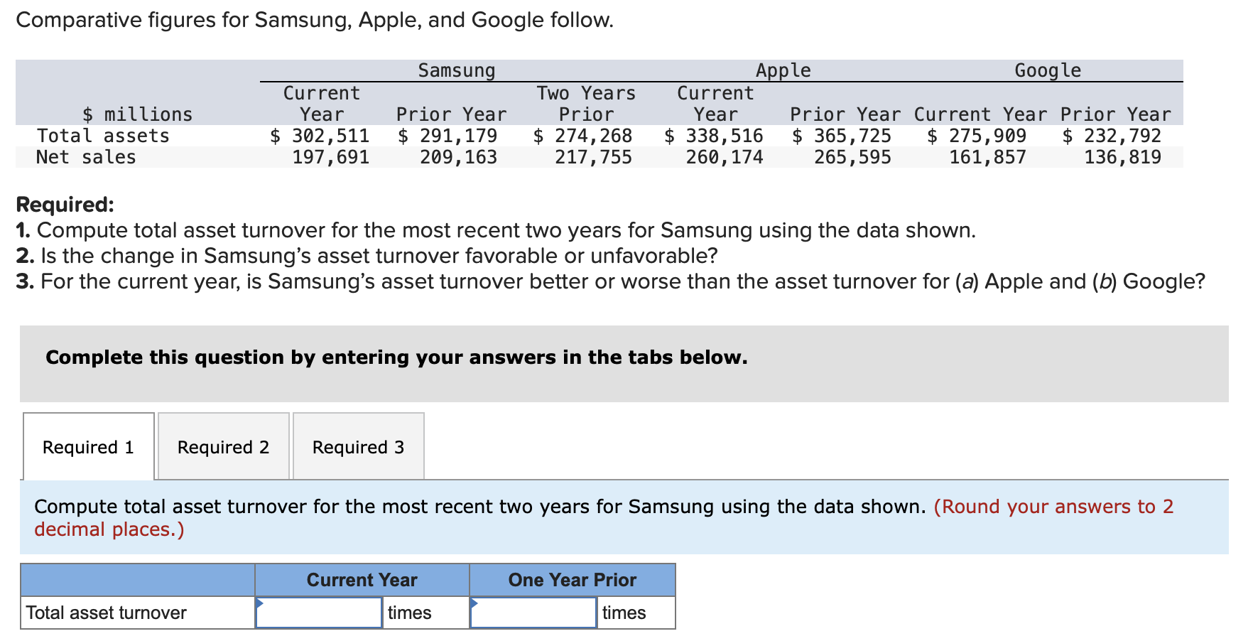Select Apple current year total assets $338,516
1253x641 pixels.
point(715,136)
